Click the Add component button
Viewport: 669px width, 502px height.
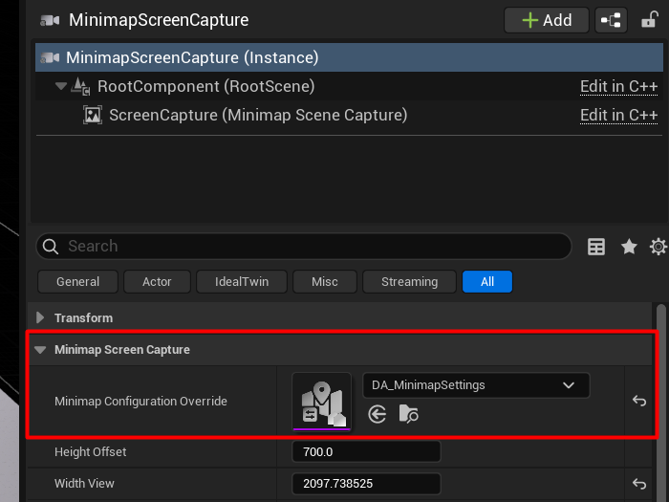coord(546,20)
